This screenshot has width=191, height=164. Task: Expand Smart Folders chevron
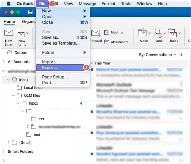(4, 151)
